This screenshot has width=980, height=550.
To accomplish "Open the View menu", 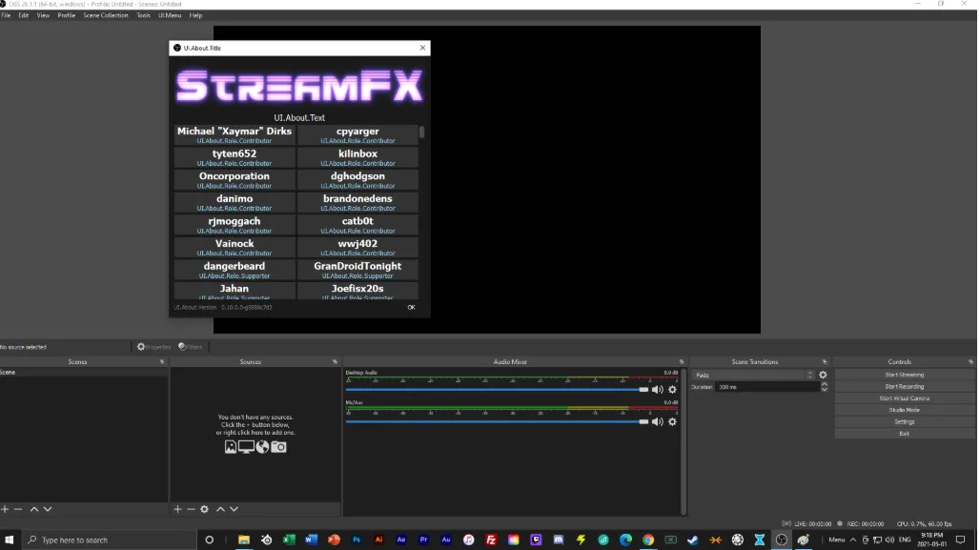I will coord(43,15).
